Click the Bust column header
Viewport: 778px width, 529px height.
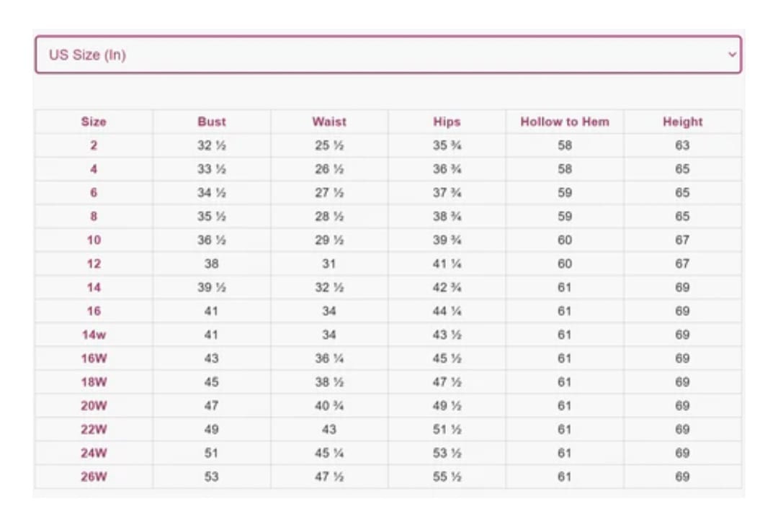point(212,122)
